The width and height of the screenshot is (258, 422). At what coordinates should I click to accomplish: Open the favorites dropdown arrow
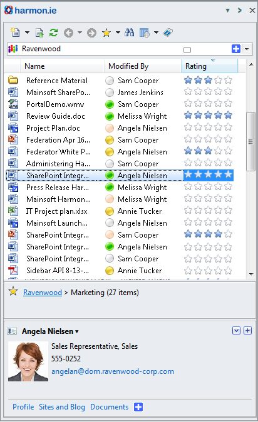[x=118, y=33]
